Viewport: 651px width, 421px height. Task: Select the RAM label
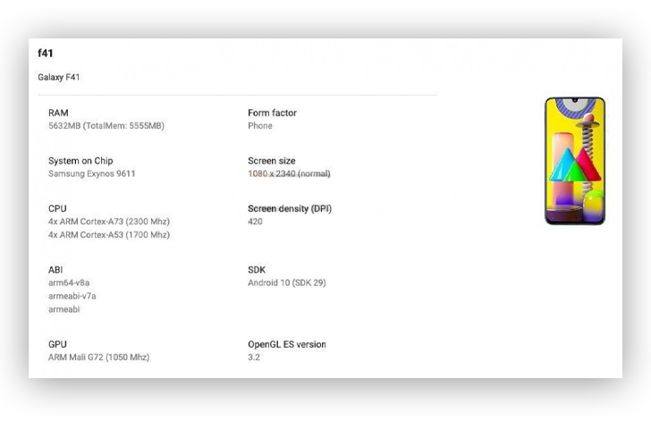tap(58, 113)
